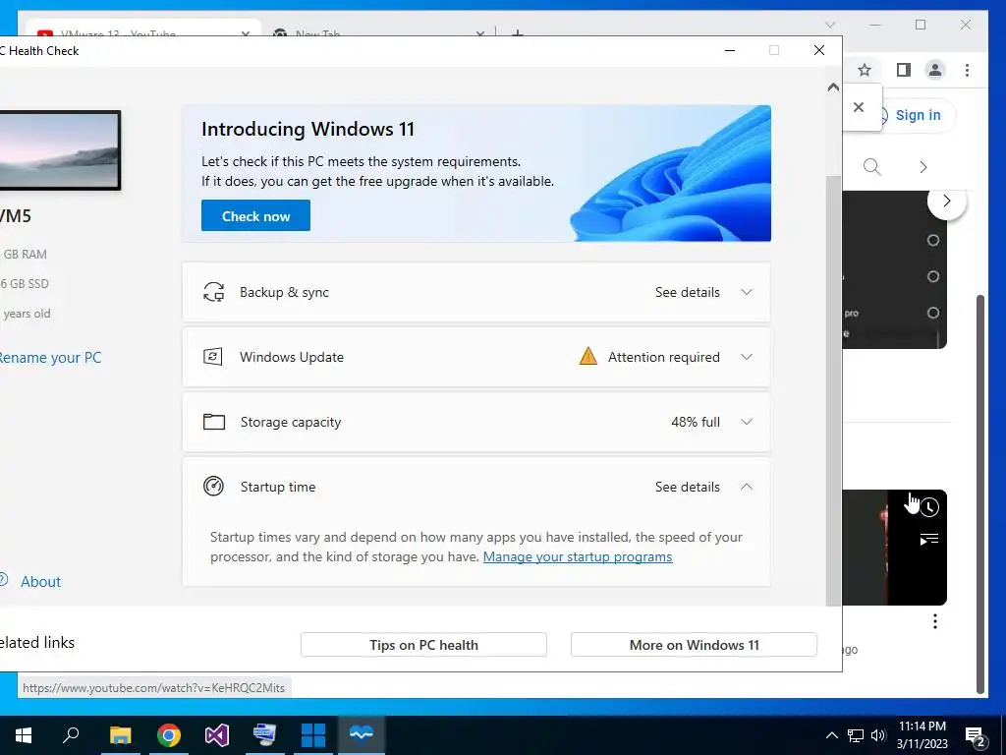This screenshot has height=755, width=1006.
Task: Open File Explorer from taskbar
Action: point(120,735)
